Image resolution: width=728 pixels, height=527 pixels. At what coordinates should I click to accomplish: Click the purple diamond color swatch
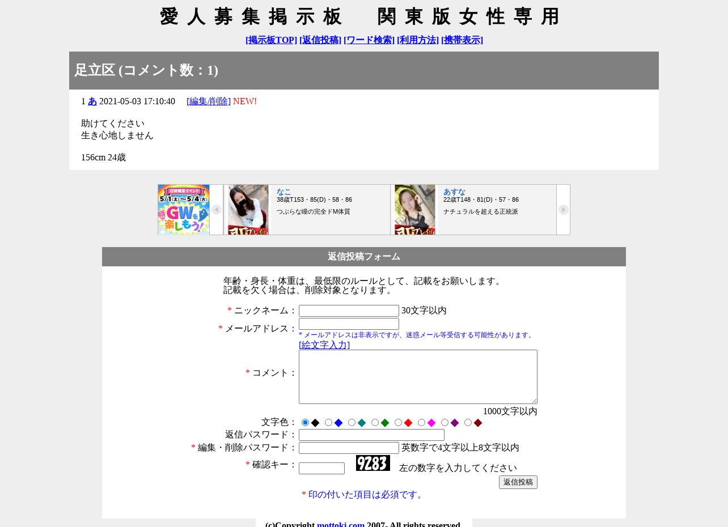point(455,423)
